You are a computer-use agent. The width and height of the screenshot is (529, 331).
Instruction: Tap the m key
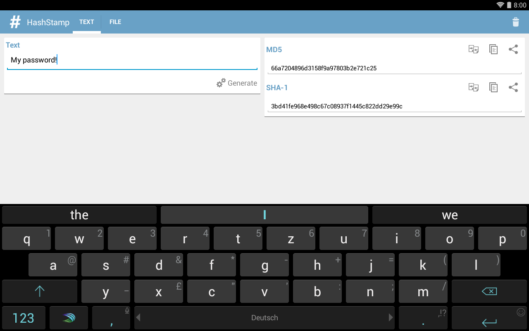[x=423, y=291]
